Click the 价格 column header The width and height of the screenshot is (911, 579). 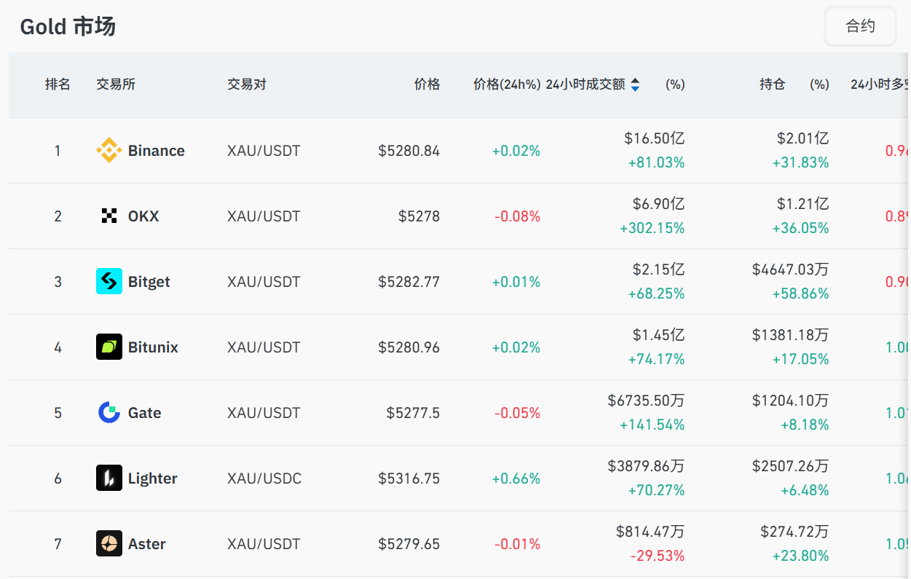[x=427, y=84]
